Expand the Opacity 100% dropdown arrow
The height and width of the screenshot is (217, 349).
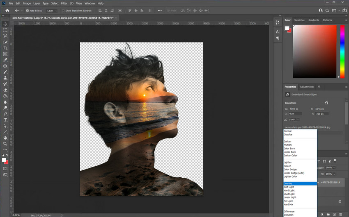coord(334,167)
